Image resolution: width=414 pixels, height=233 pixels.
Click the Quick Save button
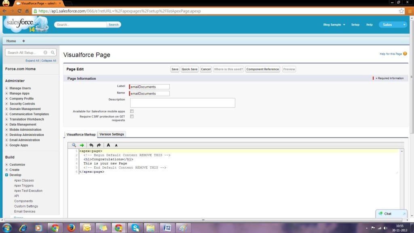pos(190,69)
